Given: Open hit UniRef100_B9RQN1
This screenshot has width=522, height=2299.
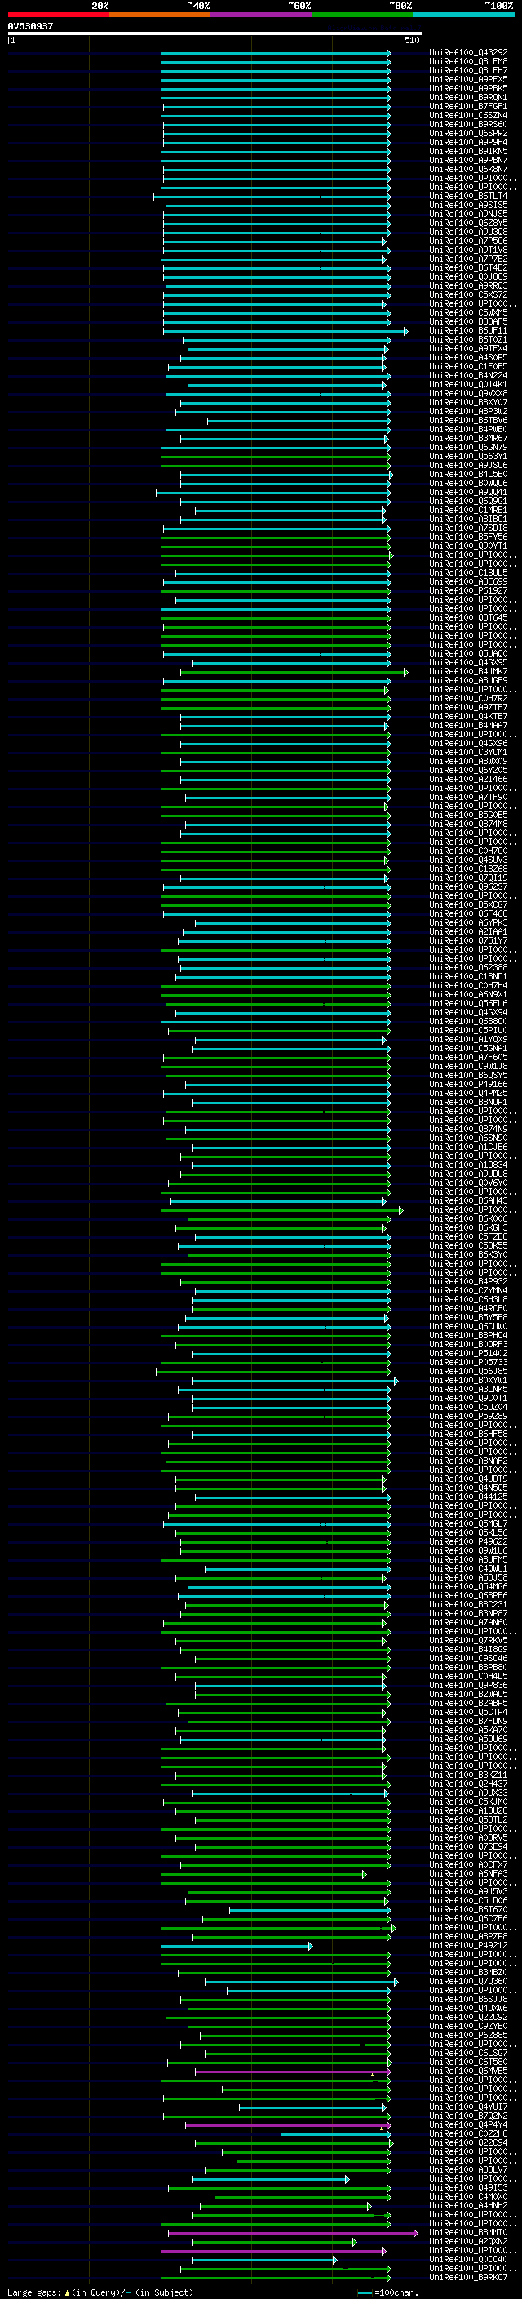Looking at the screenshot, I should click(x=468, y=97).
